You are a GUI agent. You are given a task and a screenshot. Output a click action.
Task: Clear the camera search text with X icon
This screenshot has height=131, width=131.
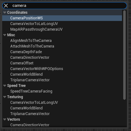click(x=6, y=6)
